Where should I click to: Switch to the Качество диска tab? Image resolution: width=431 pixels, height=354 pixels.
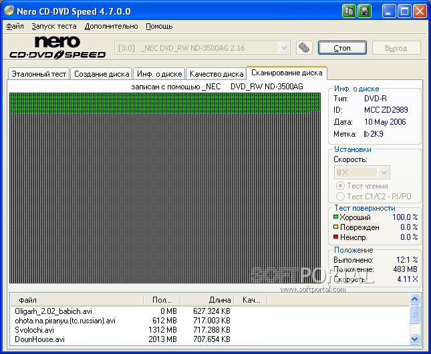pos(217,74)
